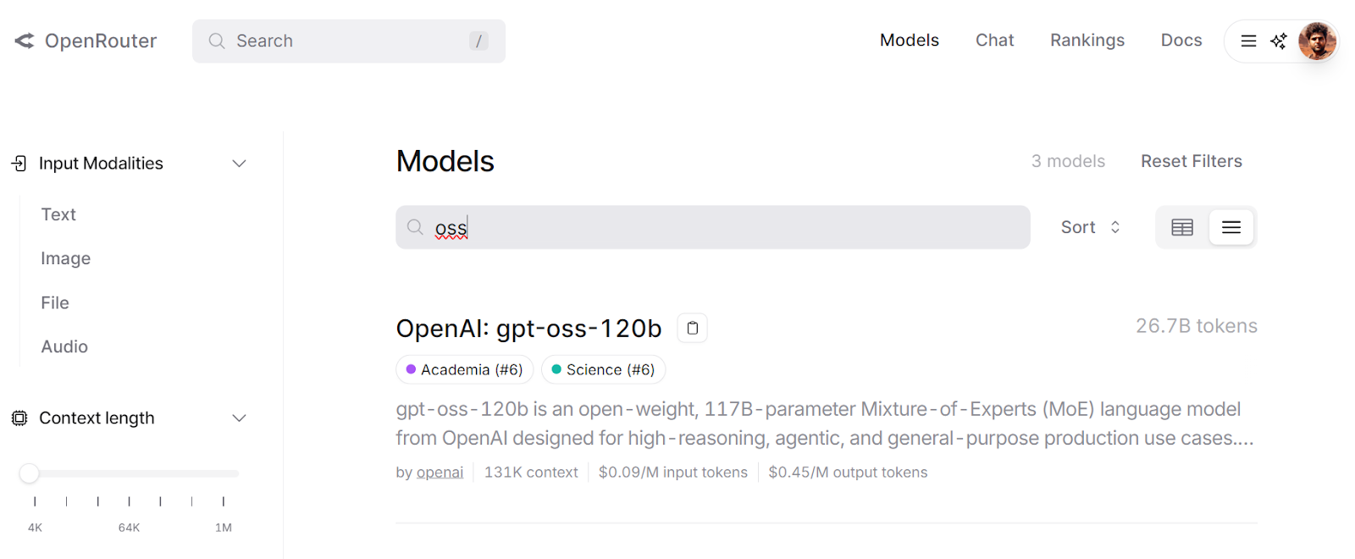Select the Audio input modality filter
1355x559 pixels.
click(64, 346)
